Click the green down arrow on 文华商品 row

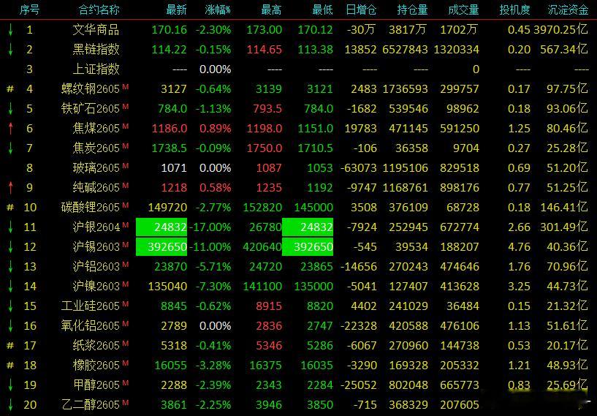click(x=11, y=30)
